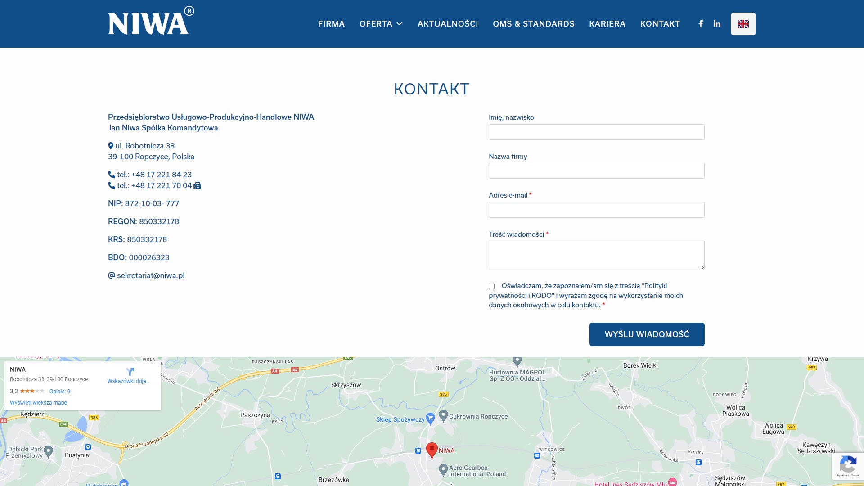864x486 pixels.
Task: Click the Wolica Piaskowa label on the map
Action: [x=736, y=410]
